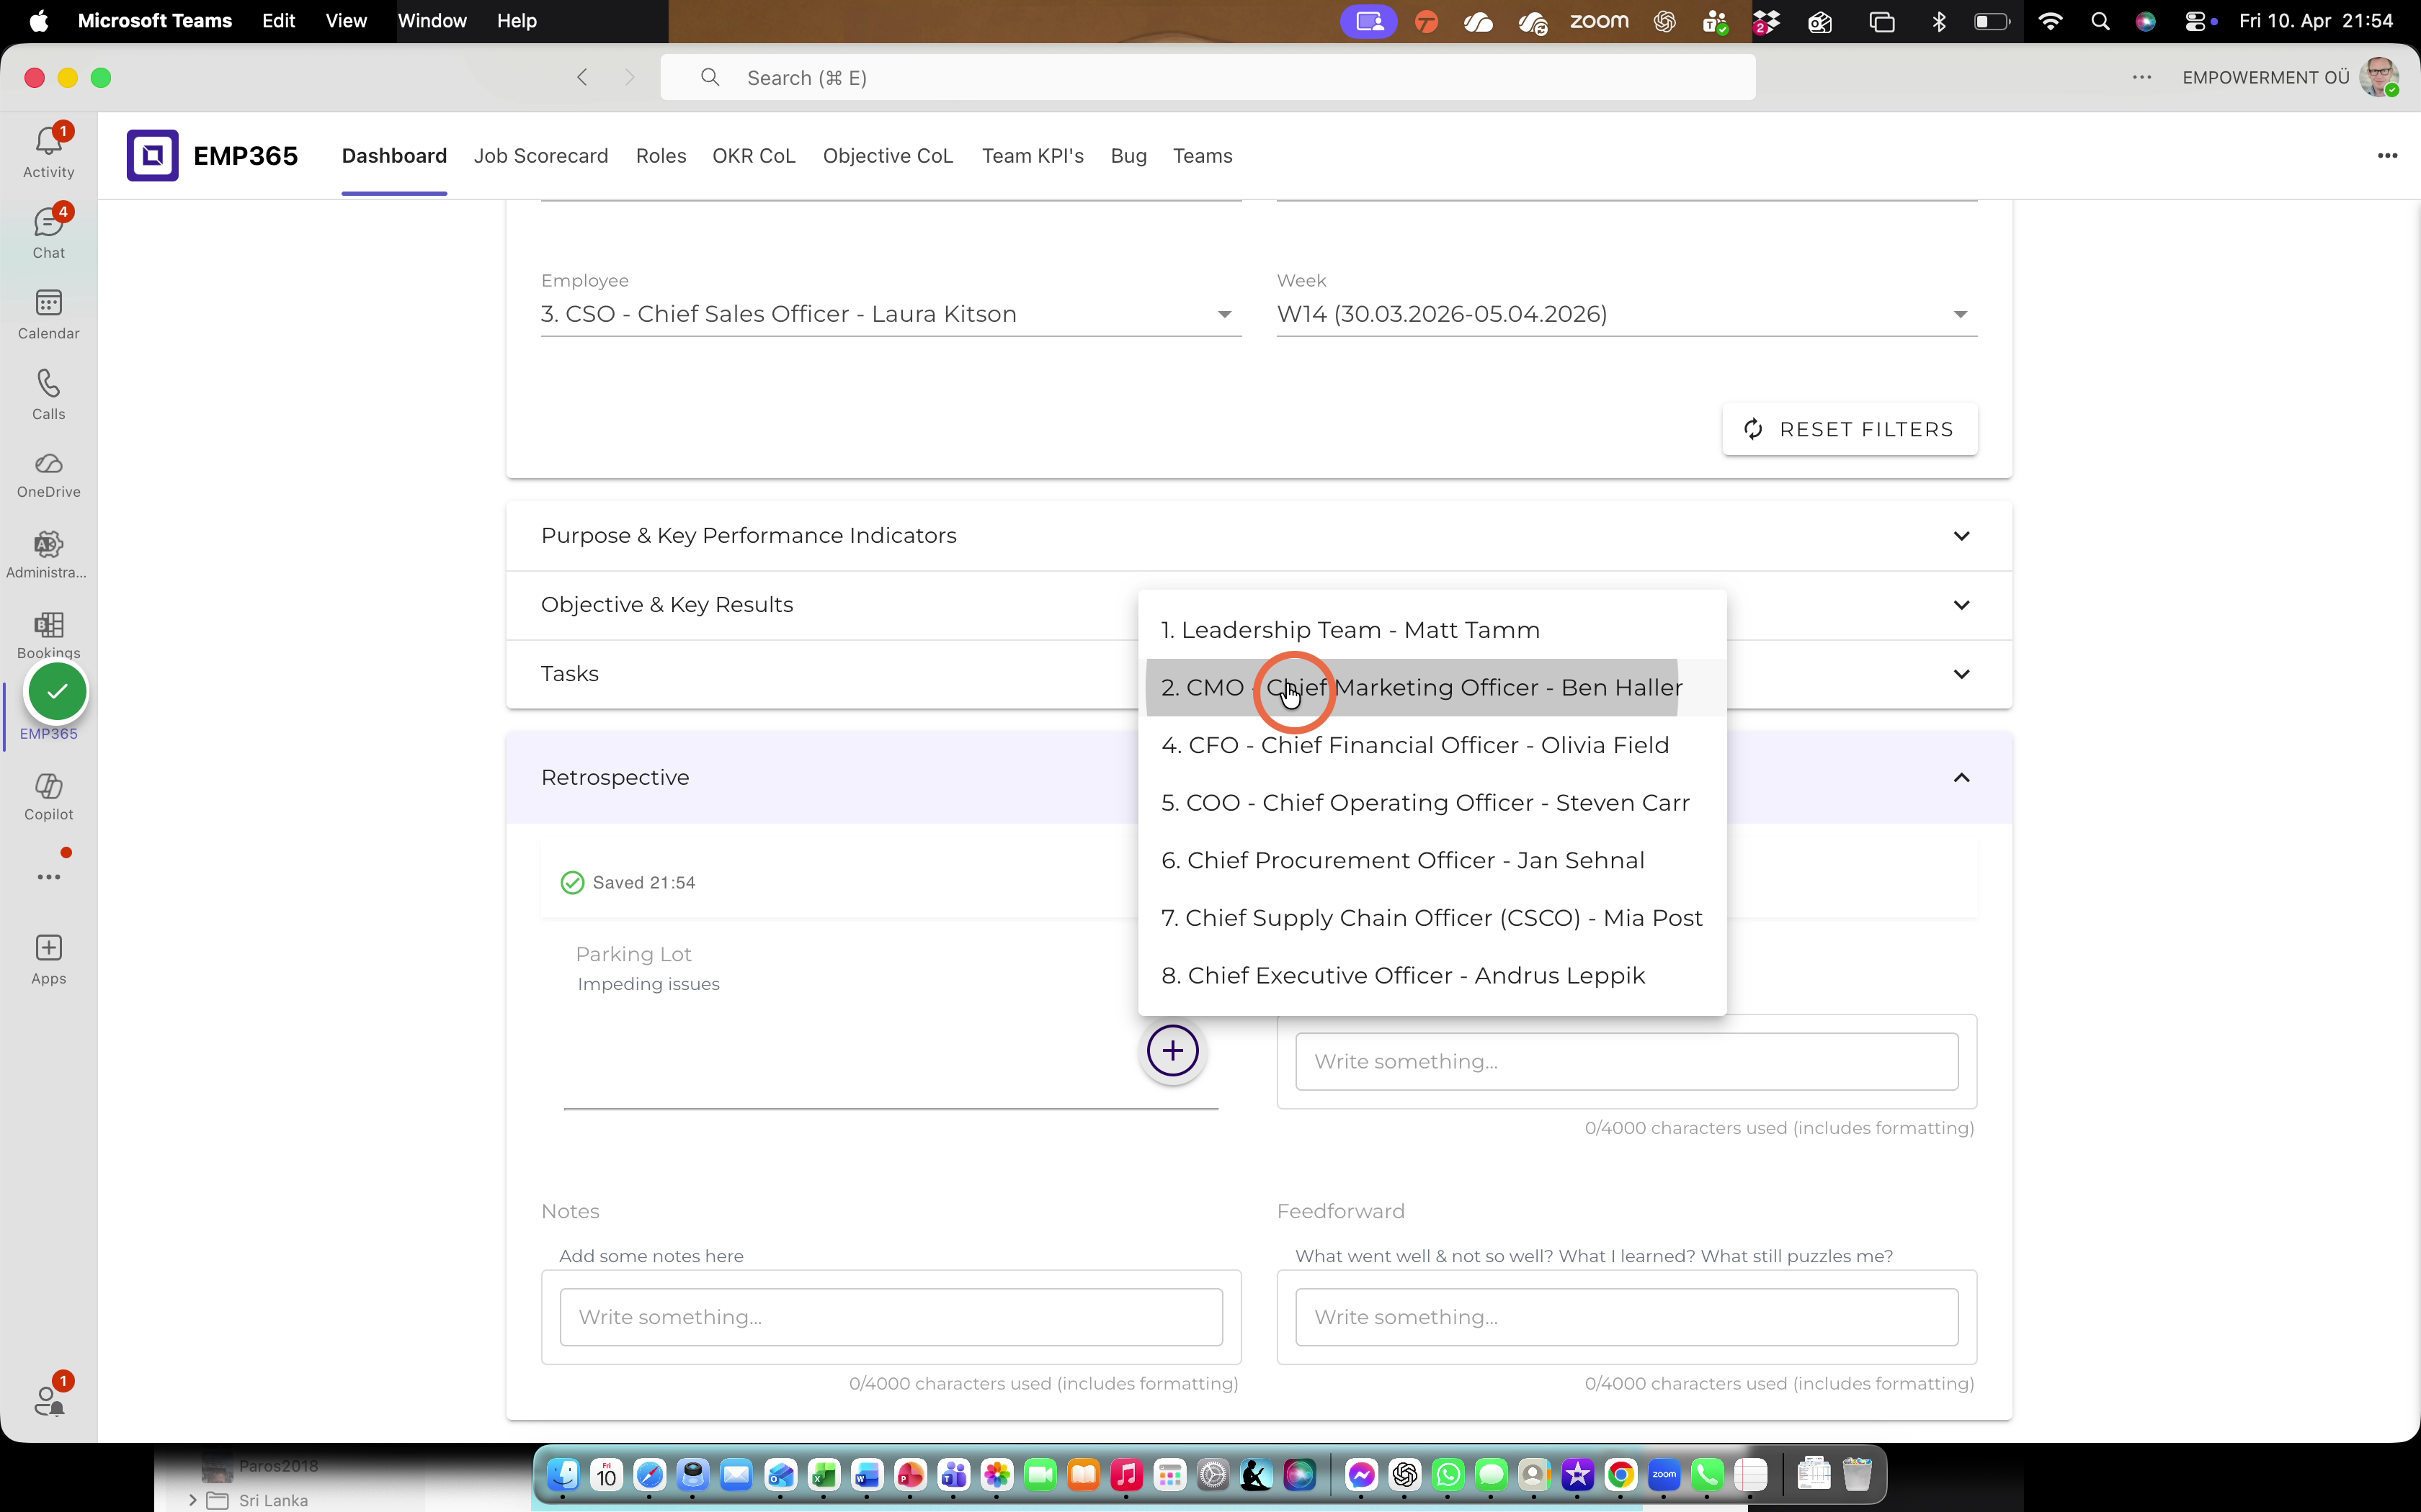Switch to the Job Scorecard tab
Image resolution: width=2421 pixels, height=1512 pixels.
(x=541, y=156)
